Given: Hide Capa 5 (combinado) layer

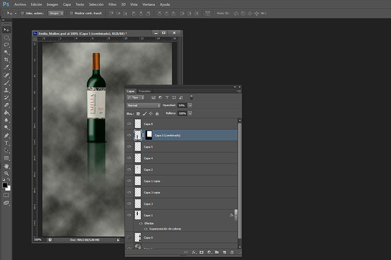Looking at the screenshot, I should (x=129, y=135).
